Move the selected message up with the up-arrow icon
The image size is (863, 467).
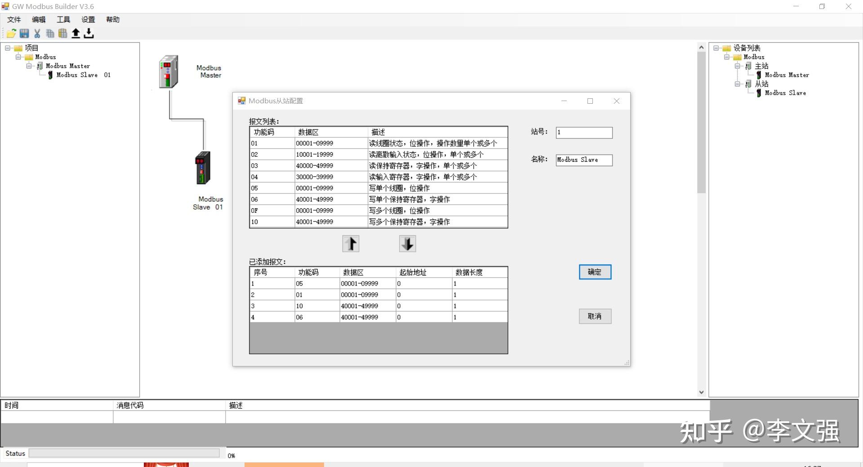coord(351,243)
